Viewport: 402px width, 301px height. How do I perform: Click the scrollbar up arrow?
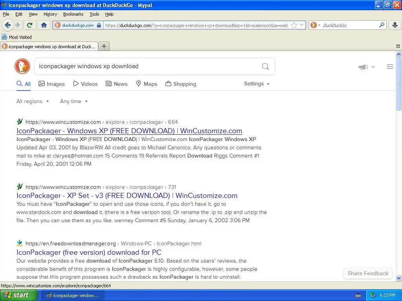tap(399, 54)
